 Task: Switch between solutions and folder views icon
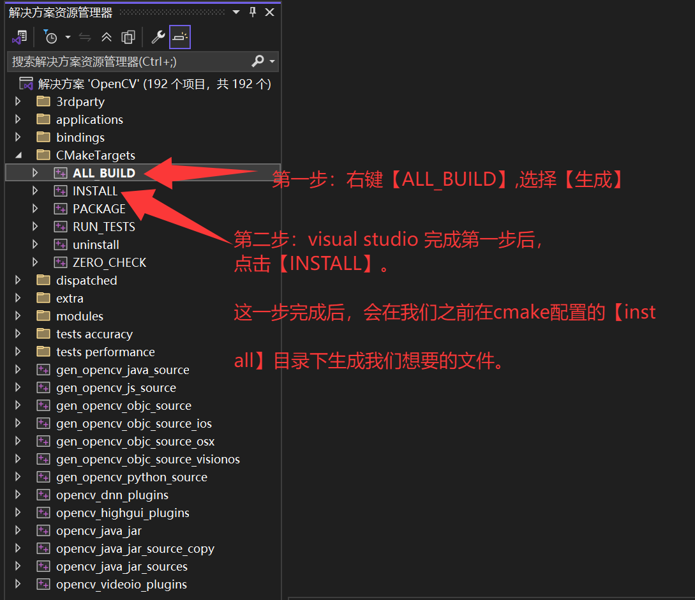pyautogui.click(x=20, y=37)
